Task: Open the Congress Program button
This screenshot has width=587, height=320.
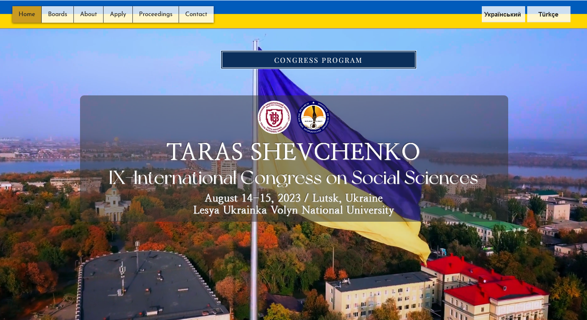Action: pyautogui.click(x=318, y=60)
